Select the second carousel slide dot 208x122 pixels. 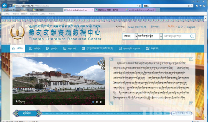click(x=97, y=102)
